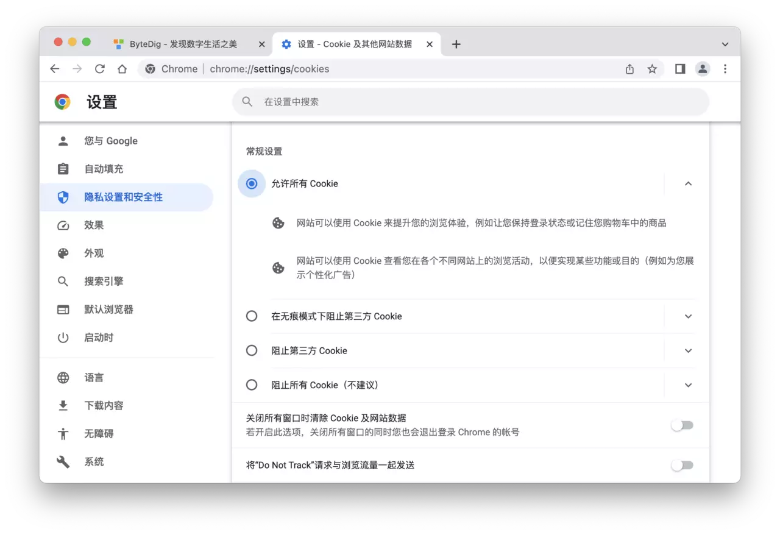Open a new tab with plus button
Image resolution: width=780 pixels, height=535 pixels.
pos(456,44)
